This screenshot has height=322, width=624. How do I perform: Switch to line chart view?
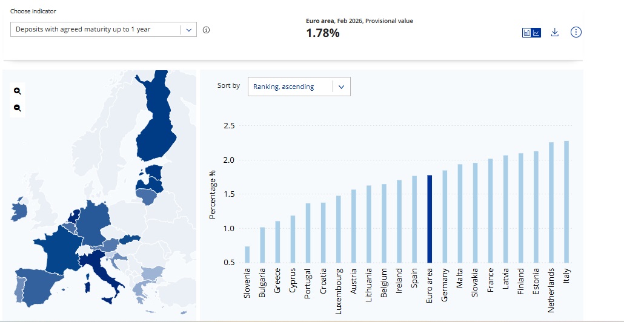pyautogui.click(x=536, y=33)
